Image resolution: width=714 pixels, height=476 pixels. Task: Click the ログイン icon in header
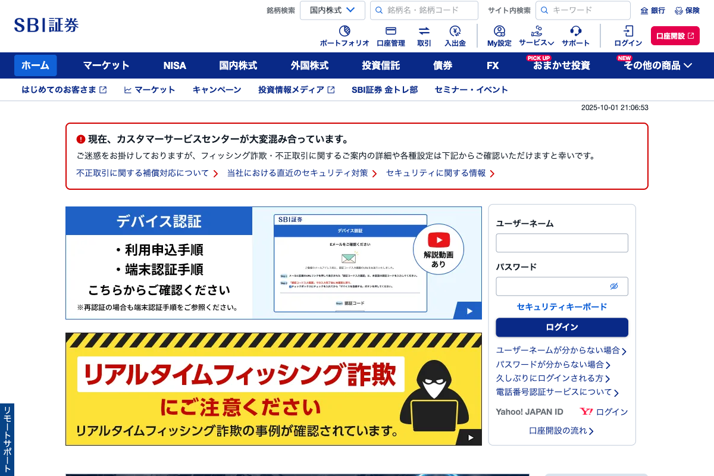pos(628,32)
